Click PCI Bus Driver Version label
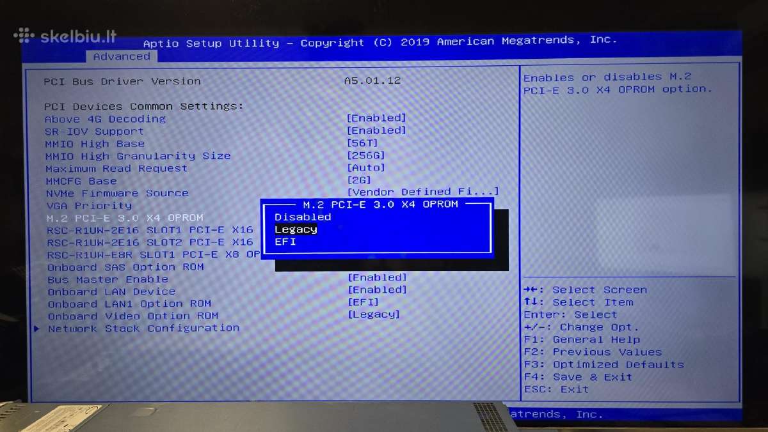This screenshot has height=432, width=768. click(122, 81)
